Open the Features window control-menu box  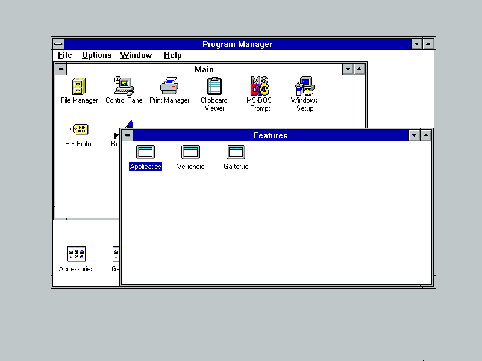[x=127, y=135]
